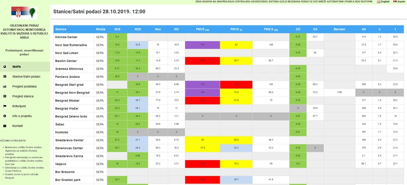This screenshot has height=185, width=407.
Task: Click the SO2 column header
Action: 117,29
